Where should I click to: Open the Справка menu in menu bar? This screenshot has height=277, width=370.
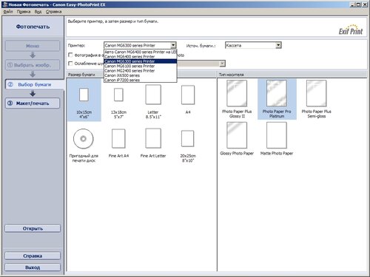point(53,12)
